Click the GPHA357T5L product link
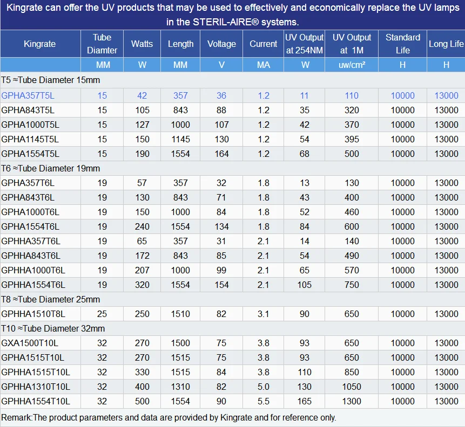The width and height of the screenshot is (465, 427). (x=28, y=95)
